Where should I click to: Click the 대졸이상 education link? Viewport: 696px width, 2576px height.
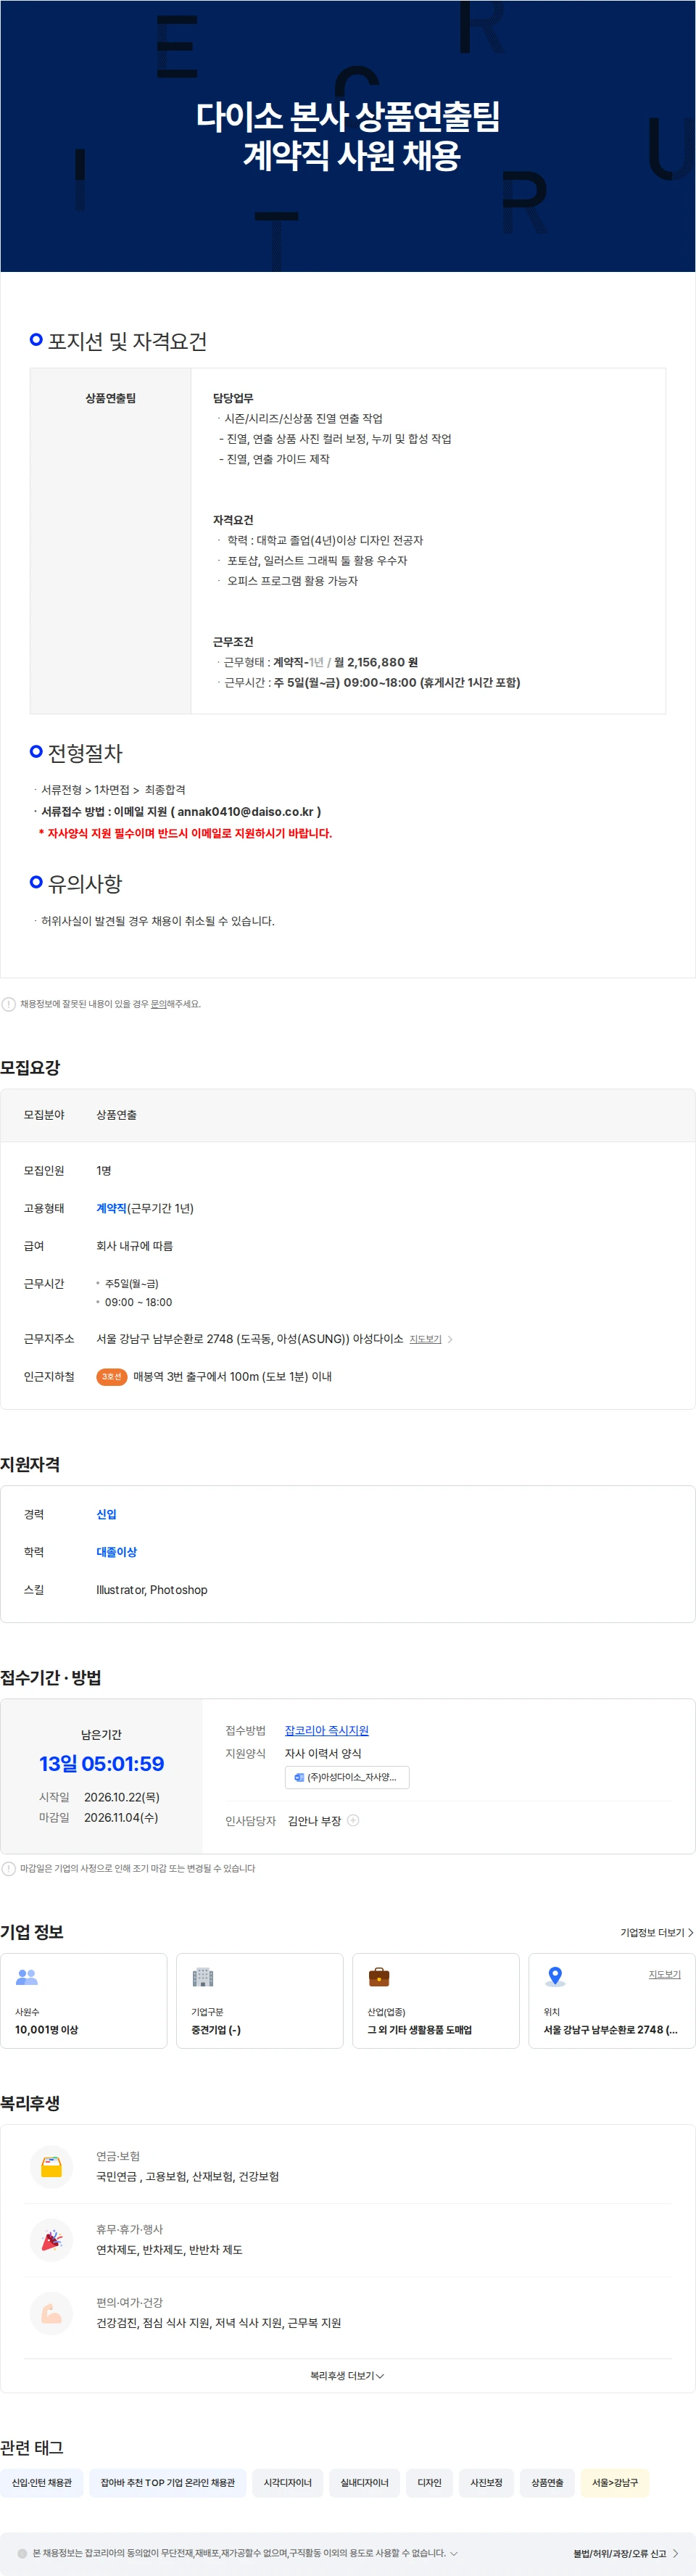point(116,1552)
